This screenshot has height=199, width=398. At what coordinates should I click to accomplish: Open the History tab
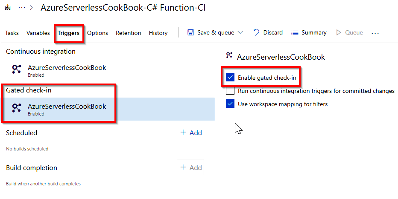click(158, 33)
